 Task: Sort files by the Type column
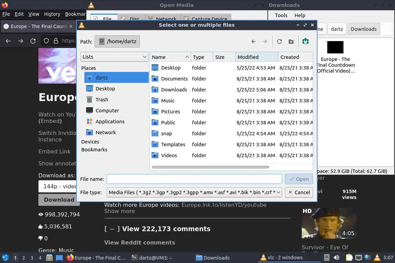tap(202, 57)
